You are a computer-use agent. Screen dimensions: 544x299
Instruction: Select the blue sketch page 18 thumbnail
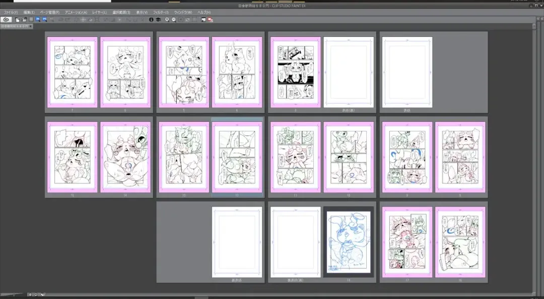point(348,242)
